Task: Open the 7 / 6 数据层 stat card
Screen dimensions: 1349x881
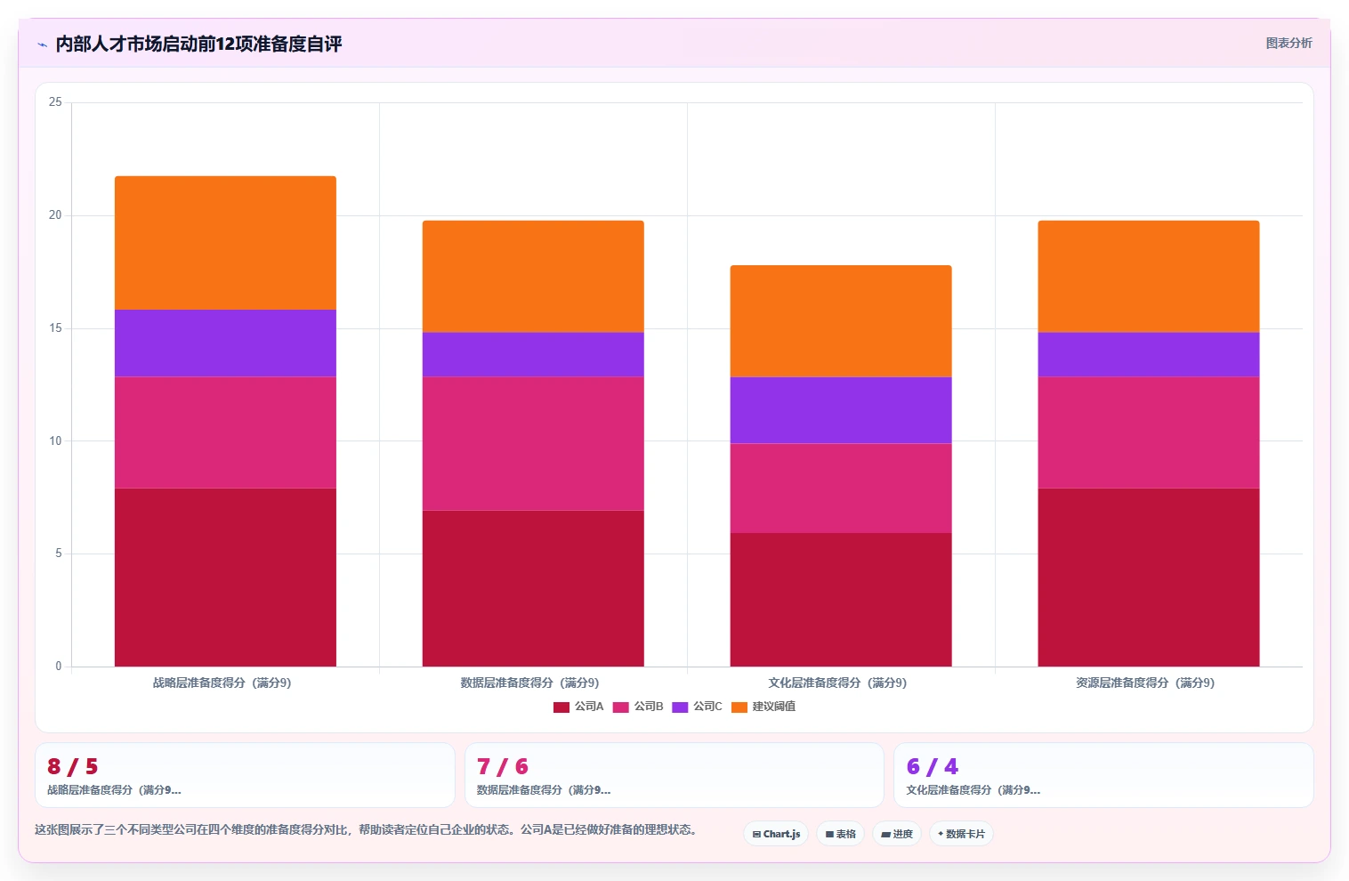Action: click(x=674, y=775)
